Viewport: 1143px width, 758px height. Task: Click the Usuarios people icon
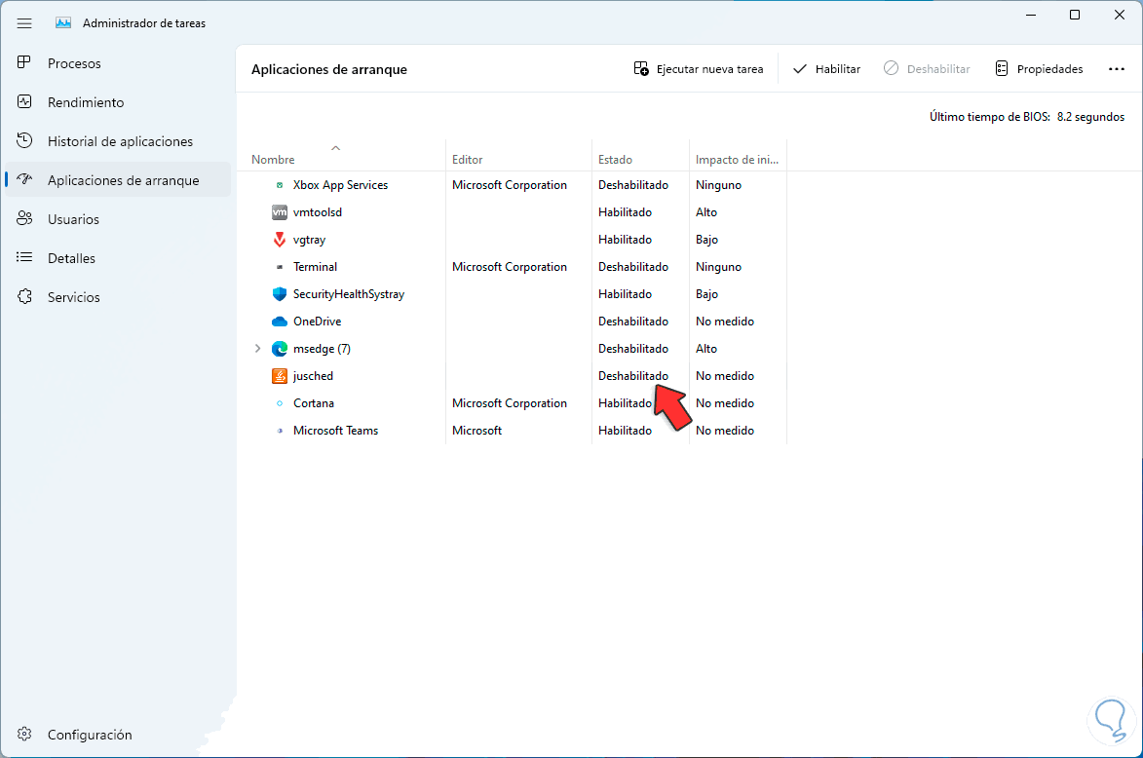(24, 218)
